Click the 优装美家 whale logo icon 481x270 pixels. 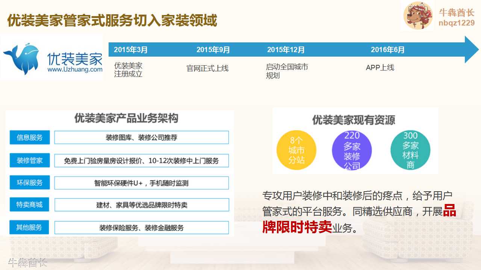[x=22, y=58]
